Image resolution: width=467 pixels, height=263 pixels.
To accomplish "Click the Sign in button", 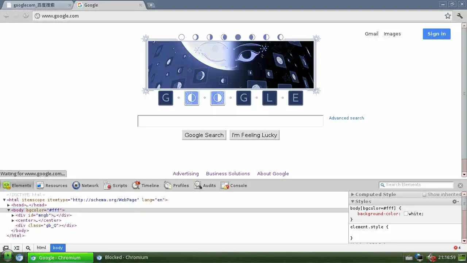I will coord(437,34).
